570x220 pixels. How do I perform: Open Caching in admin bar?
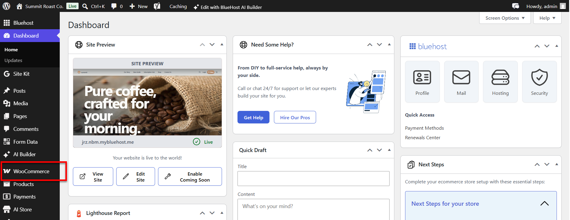178,6
